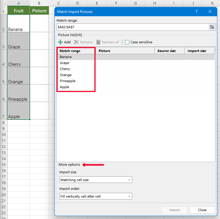Click cell A7 containing Apple
The image size is (220, 219).
19,111
